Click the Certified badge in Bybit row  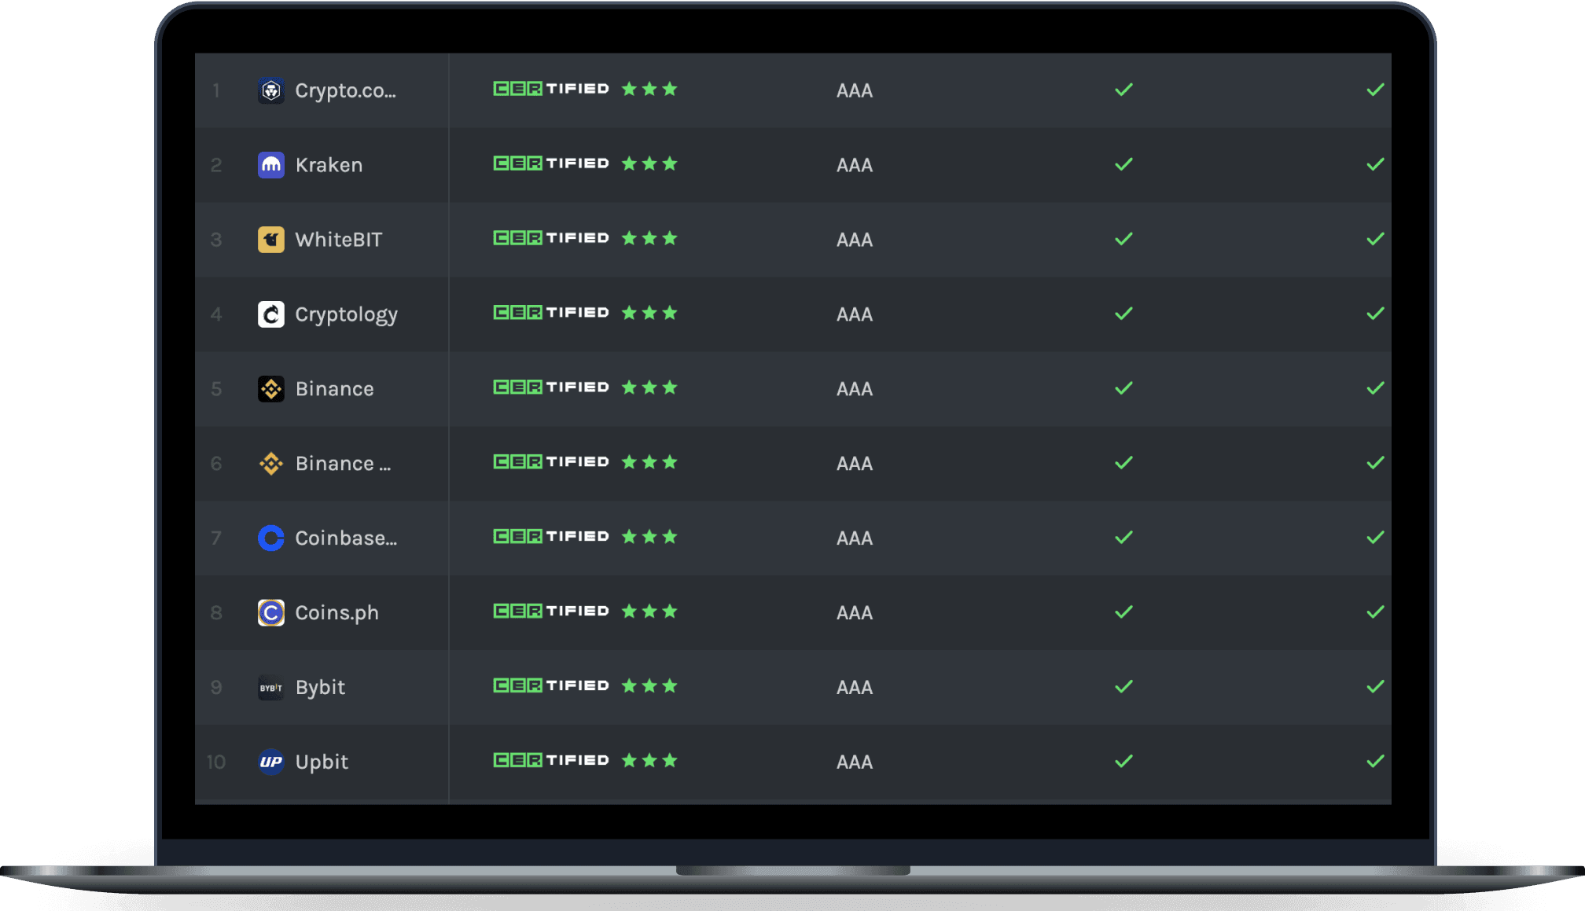(551, 686)
